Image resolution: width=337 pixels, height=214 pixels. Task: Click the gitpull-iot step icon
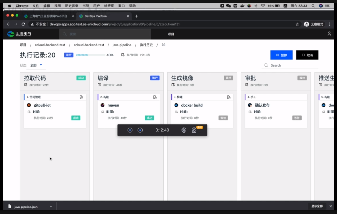pos(29,105)
